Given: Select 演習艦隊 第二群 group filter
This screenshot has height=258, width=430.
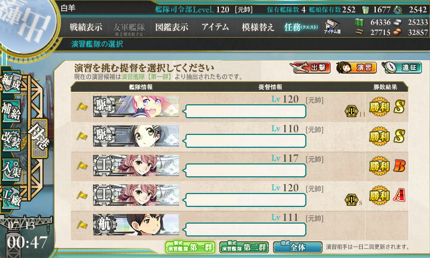Looking at the screenshot, I should [244, 247].
